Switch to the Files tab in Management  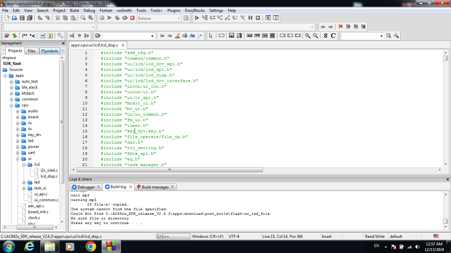pos(31,51)
